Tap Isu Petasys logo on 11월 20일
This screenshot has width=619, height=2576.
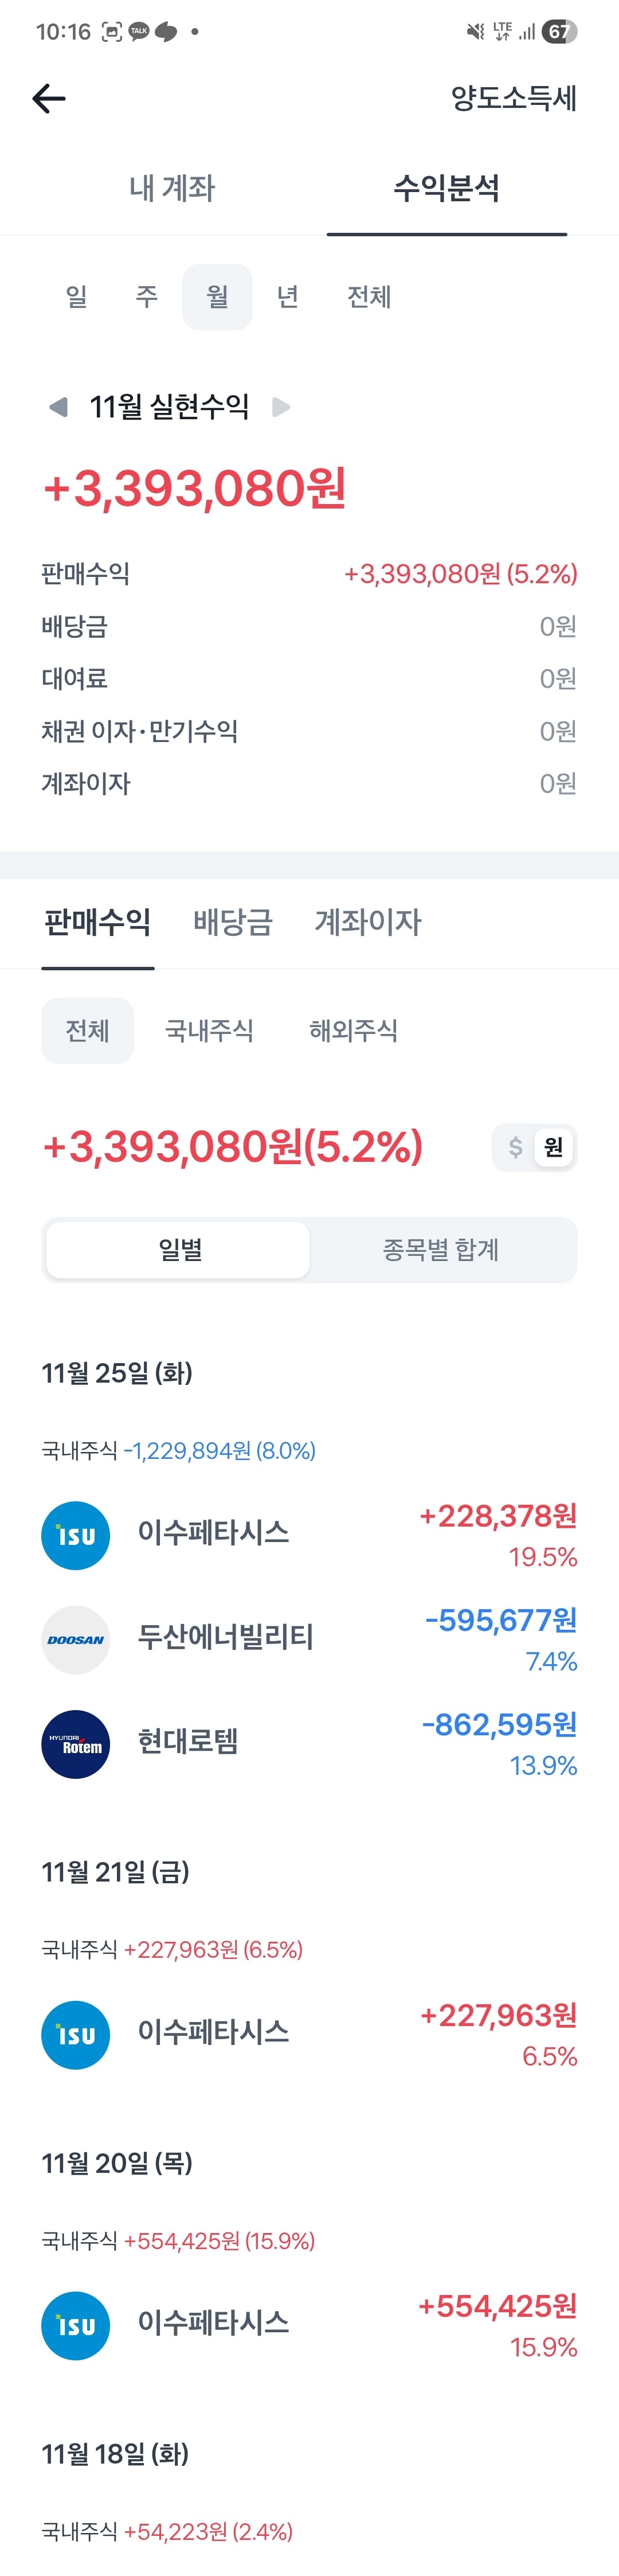(x=75, y=2326)
